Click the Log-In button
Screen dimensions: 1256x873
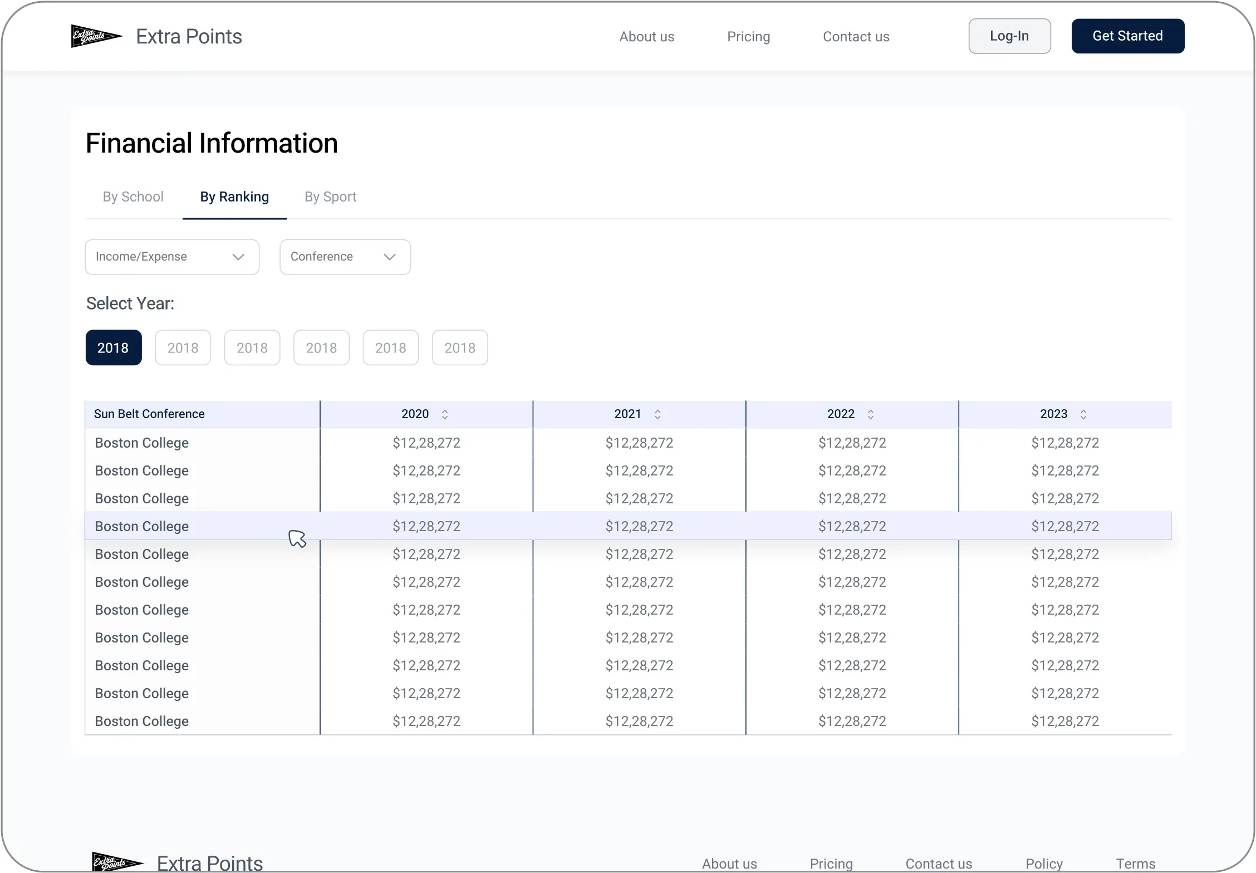pos(1009,36)
